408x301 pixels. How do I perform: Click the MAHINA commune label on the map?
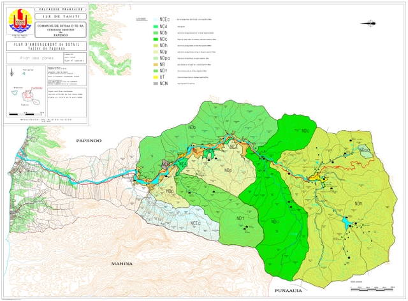[122, 263]
